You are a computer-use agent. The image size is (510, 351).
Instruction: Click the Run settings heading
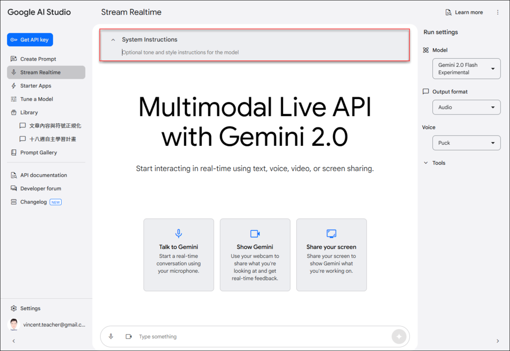pos(441,32)
